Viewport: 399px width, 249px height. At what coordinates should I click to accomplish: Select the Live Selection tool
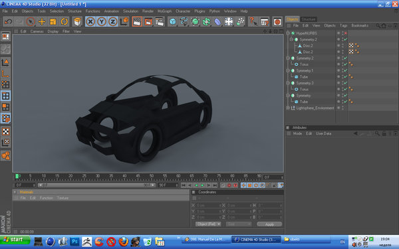pos(31,22)
